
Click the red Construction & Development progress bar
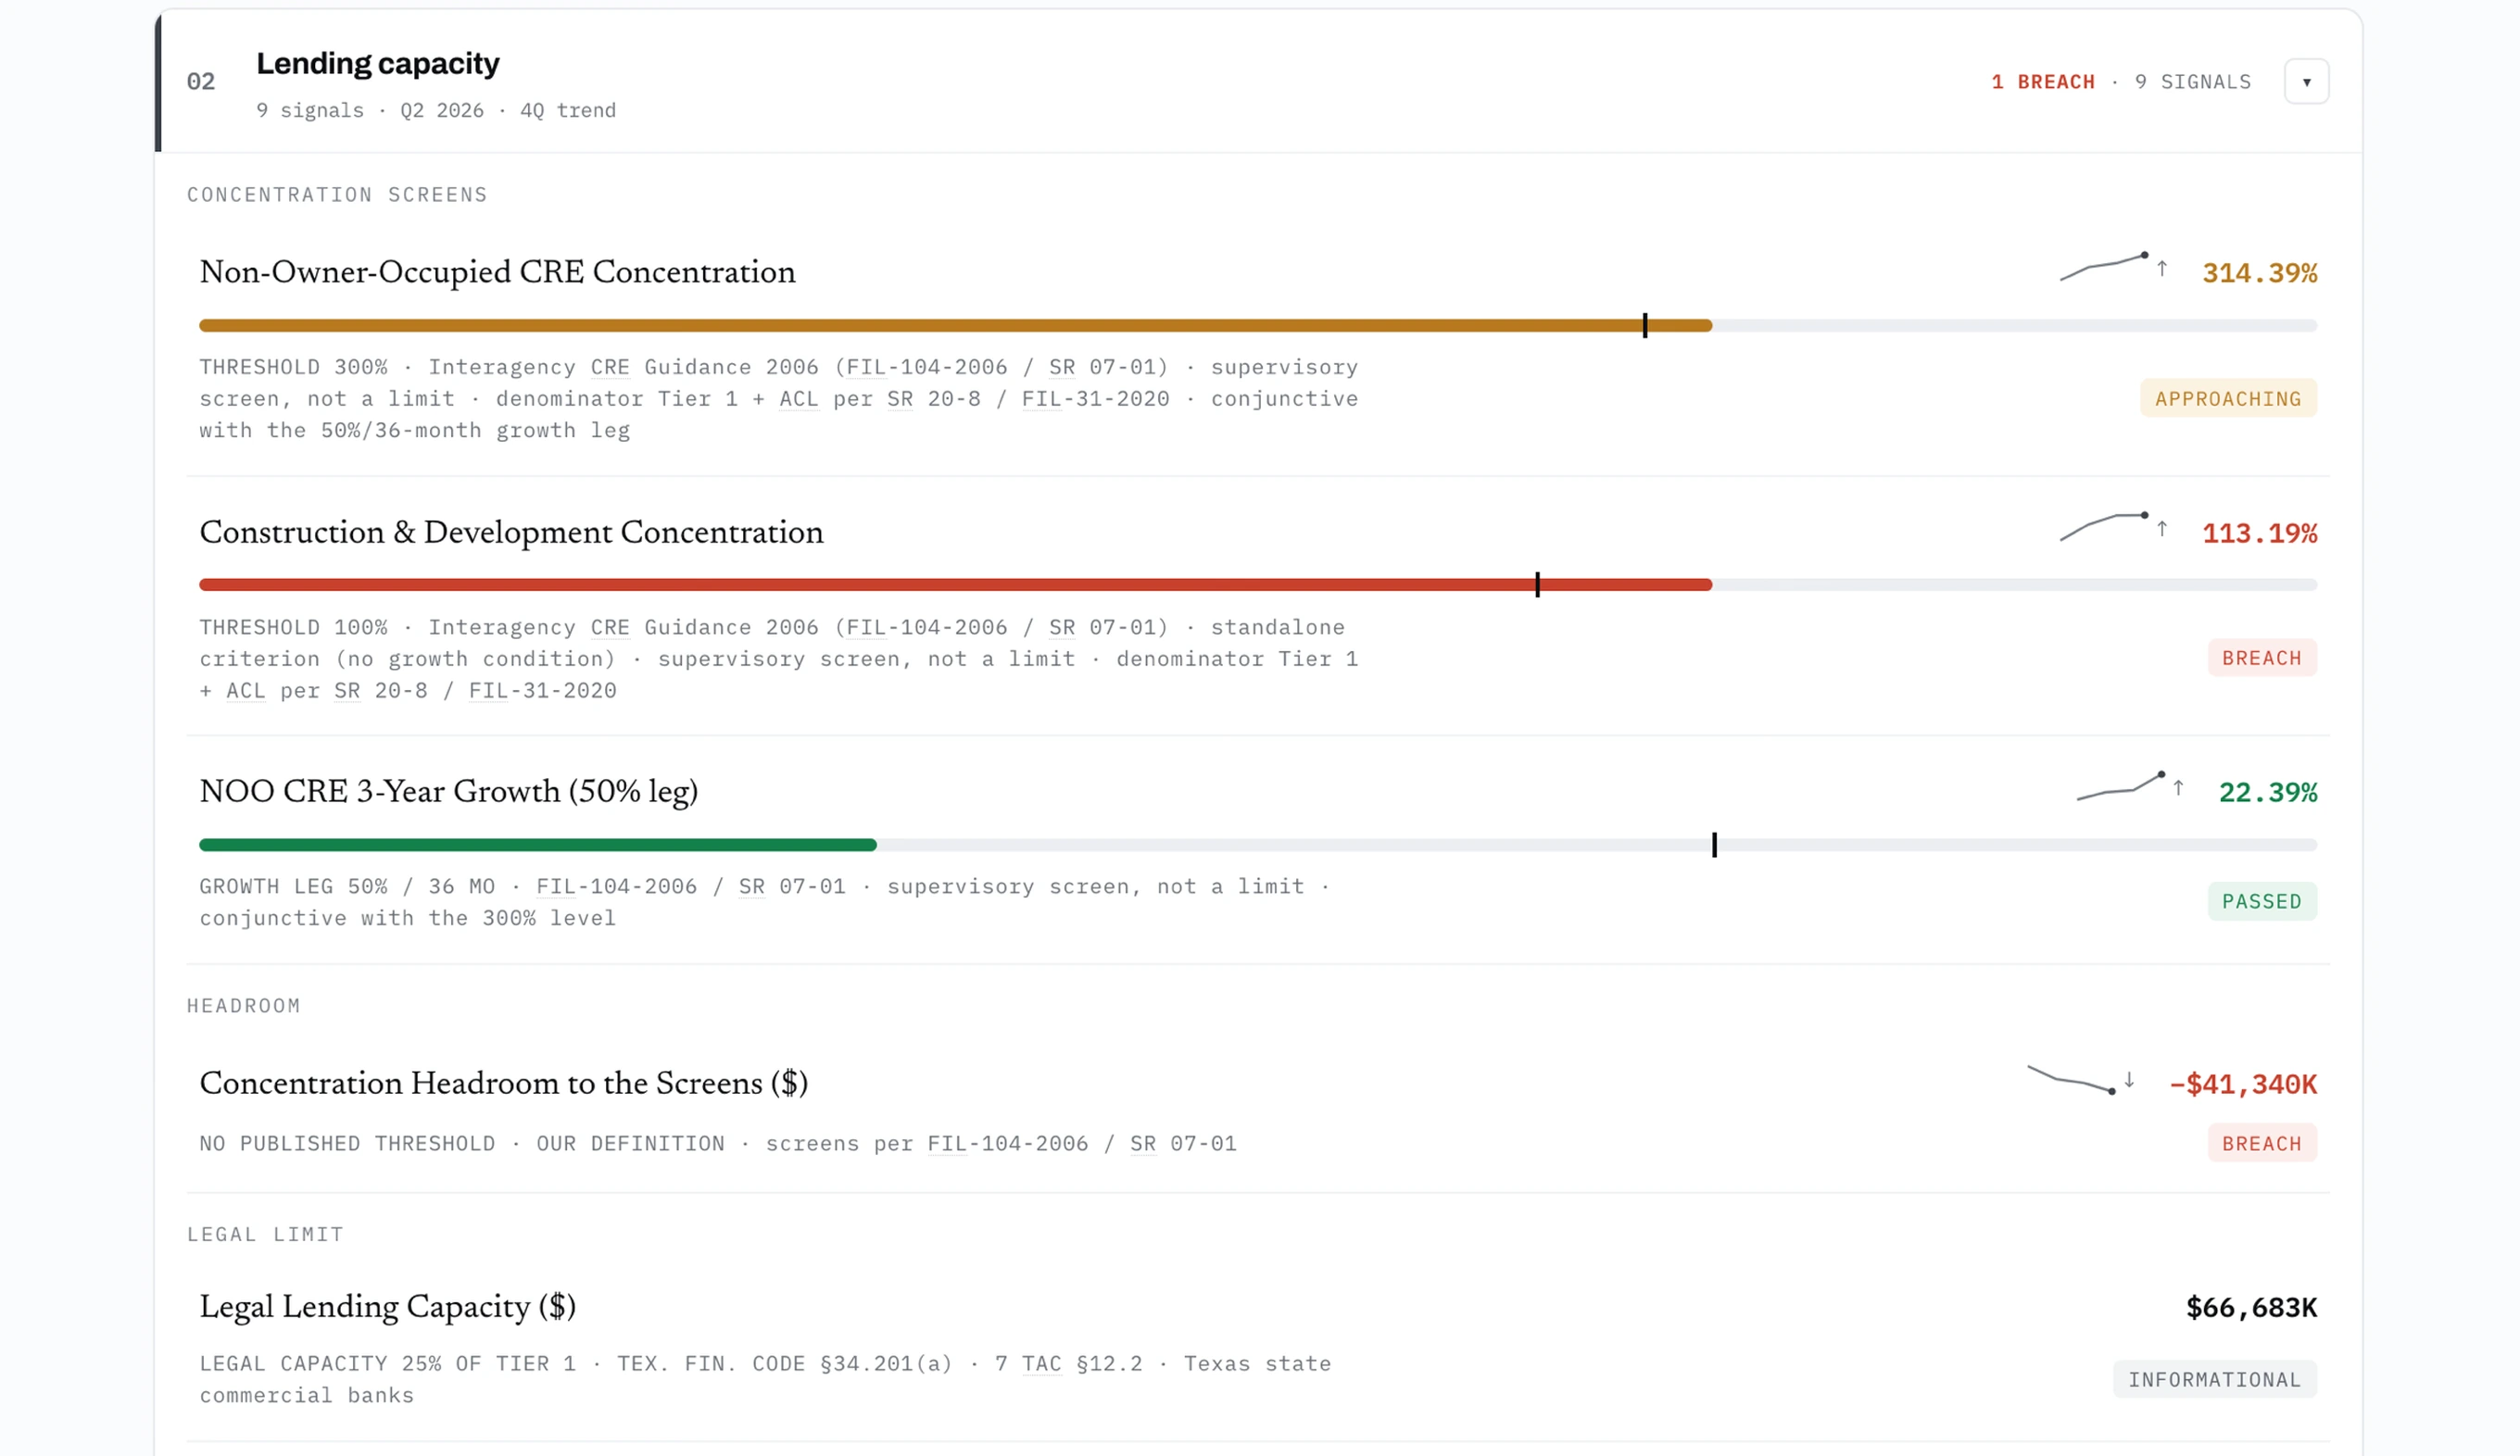[955, 585]
